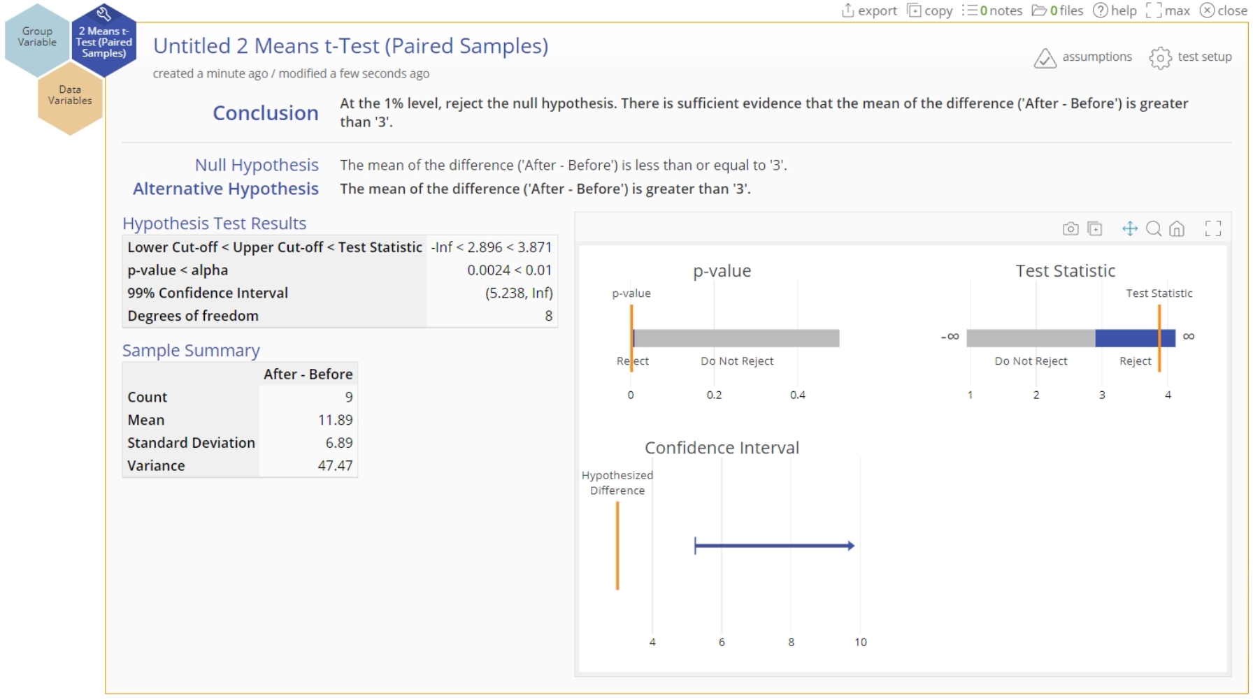Export the test results
Image resolution: width=1253 pixels, height=700 pixels.
[869, 10]
